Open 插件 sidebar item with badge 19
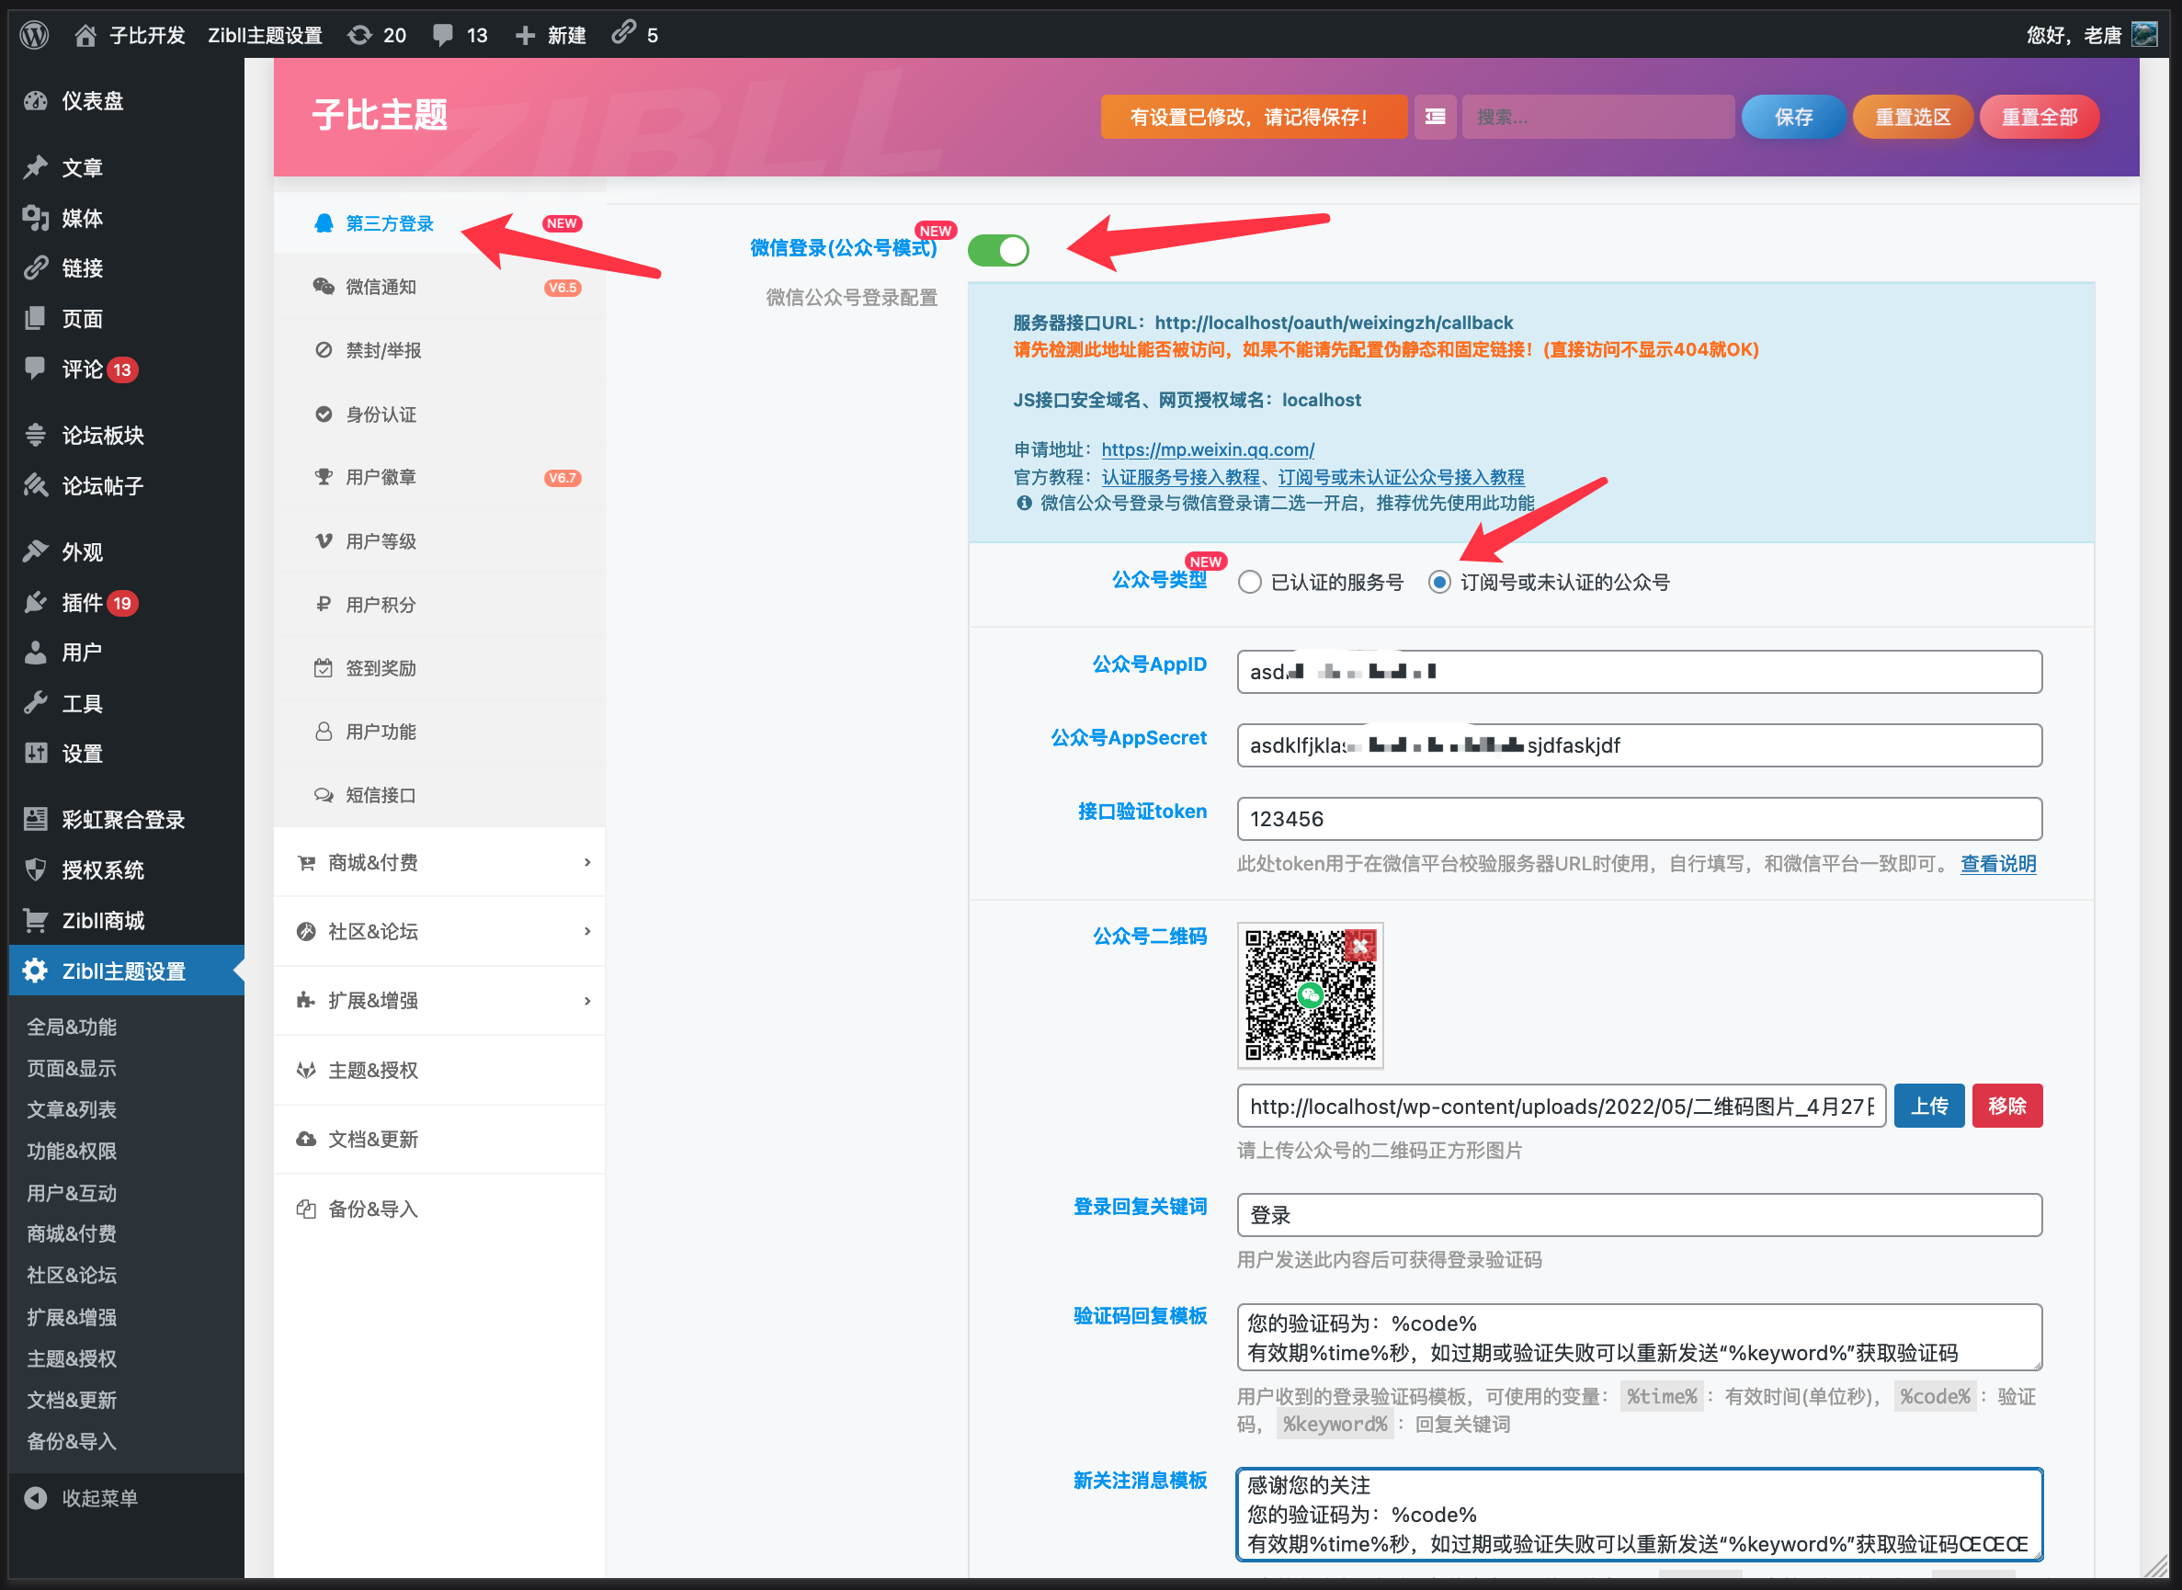 (x=82, y=603)
